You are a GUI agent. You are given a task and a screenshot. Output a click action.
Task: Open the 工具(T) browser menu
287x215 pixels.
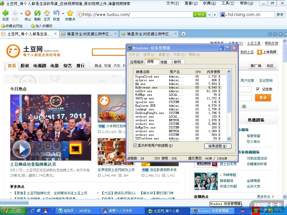pos(228,3)
